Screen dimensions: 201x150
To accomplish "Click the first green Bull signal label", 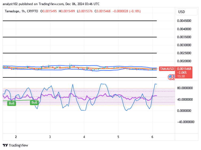I will (12, 103).
